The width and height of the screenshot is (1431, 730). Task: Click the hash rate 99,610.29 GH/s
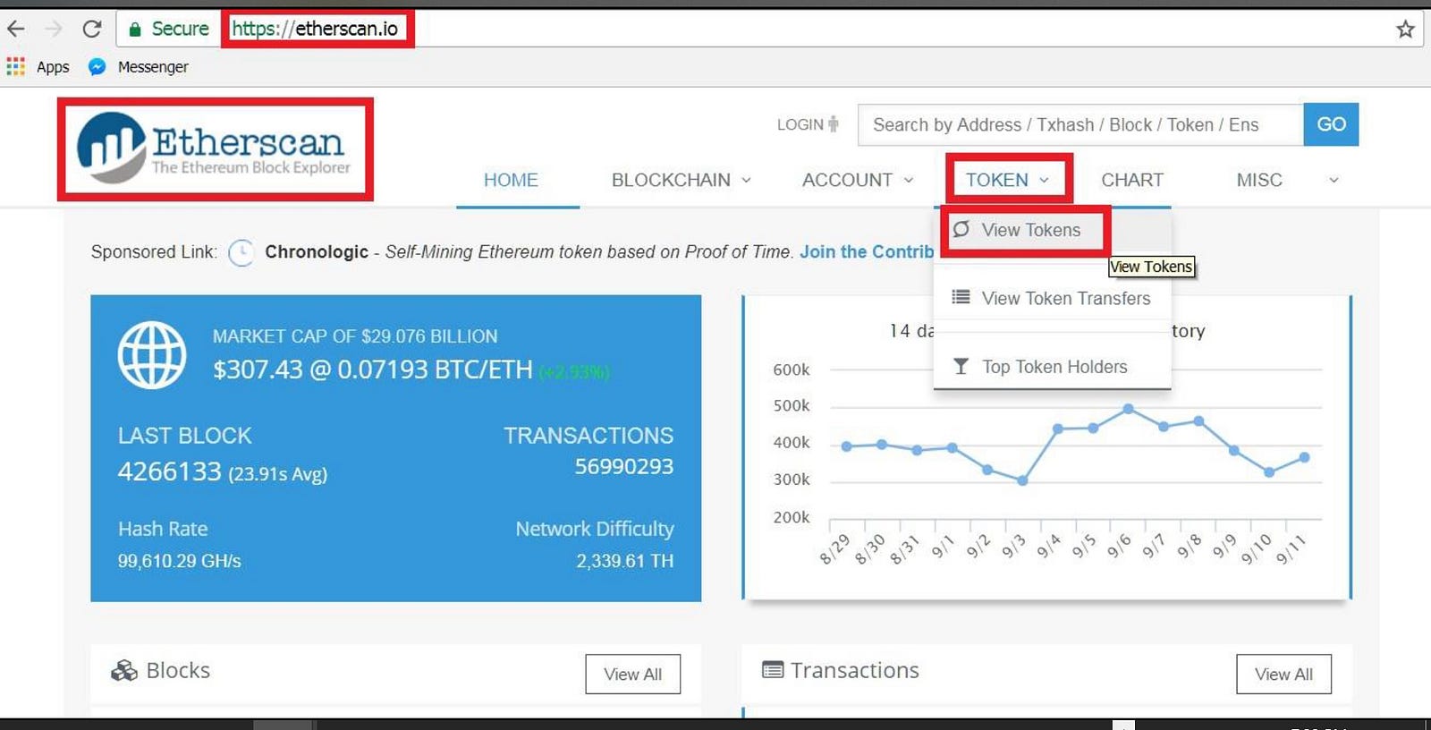click(x=179, y=561)
